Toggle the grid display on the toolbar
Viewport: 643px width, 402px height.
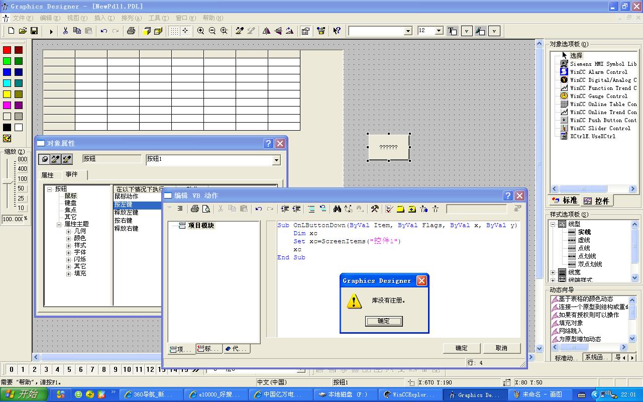click(x=174, y=31)
